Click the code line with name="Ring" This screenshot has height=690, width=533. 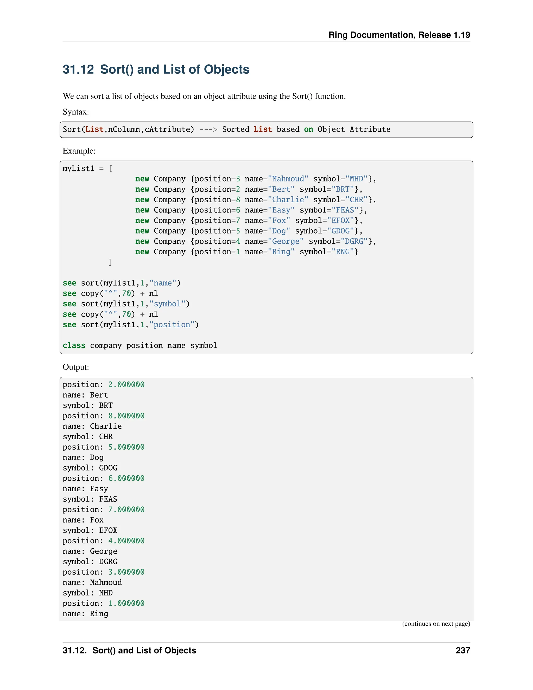(x=247, y=252)
